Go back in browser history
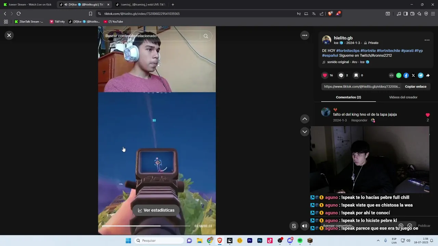The width and height of the screenshot is (438, 246). click(5, 14)
